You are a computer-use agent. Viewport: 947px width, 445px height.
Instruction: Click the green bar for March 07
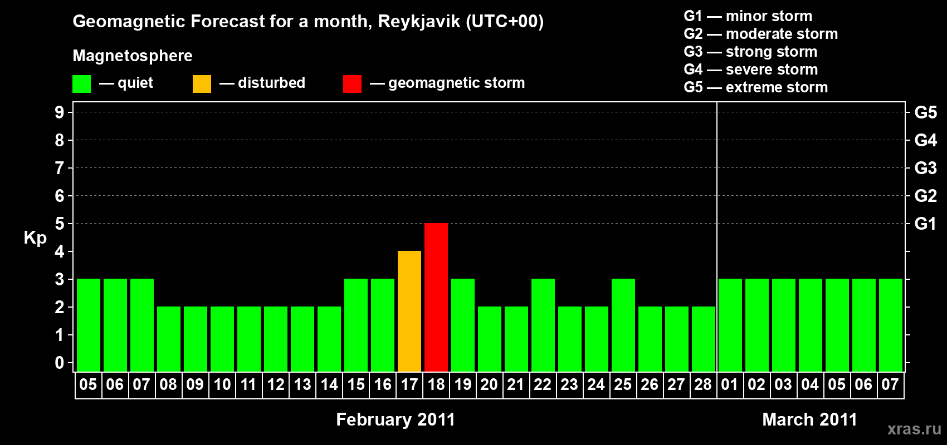coord(891,325)
